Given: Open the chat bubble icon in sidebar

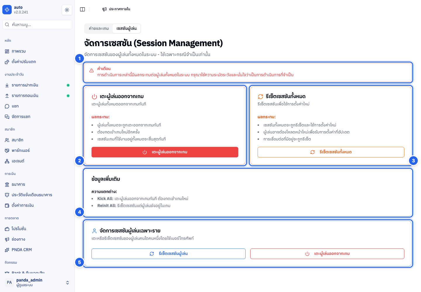Looking at the screenshot, I should 7,106.
